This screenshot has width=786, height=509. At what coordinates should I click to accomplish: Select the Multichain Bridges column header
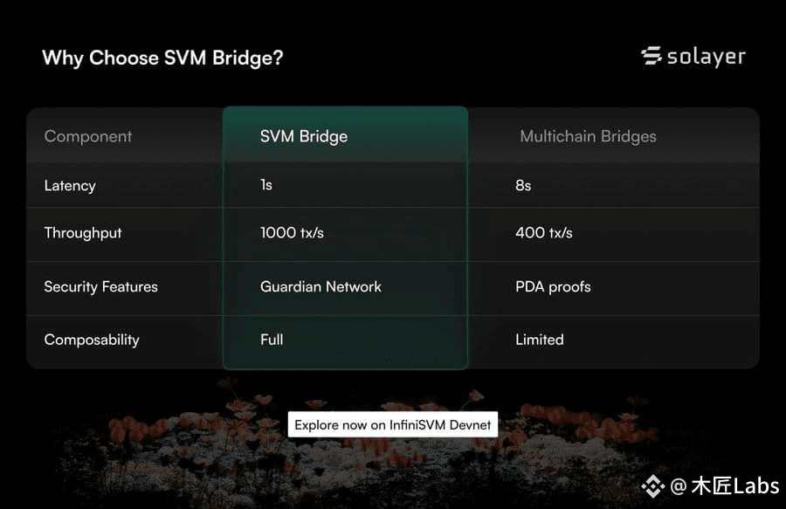coord(588,137)
